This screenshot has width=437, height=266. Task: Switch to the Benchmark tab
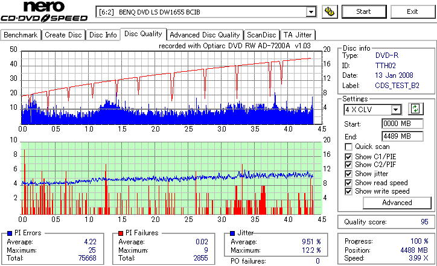(x=21, y=35)
